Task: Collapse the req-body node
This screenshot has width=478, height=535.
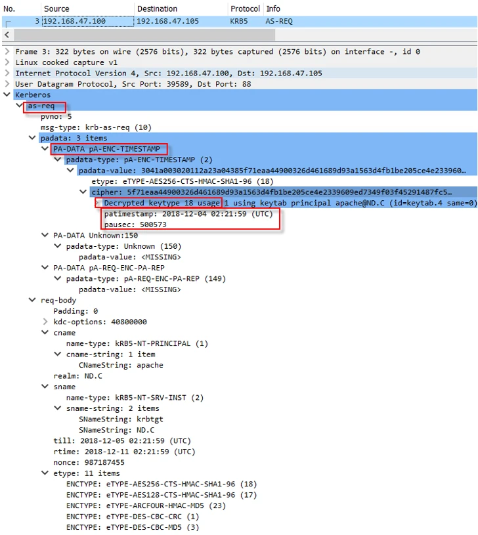Action: coord(32,300)
